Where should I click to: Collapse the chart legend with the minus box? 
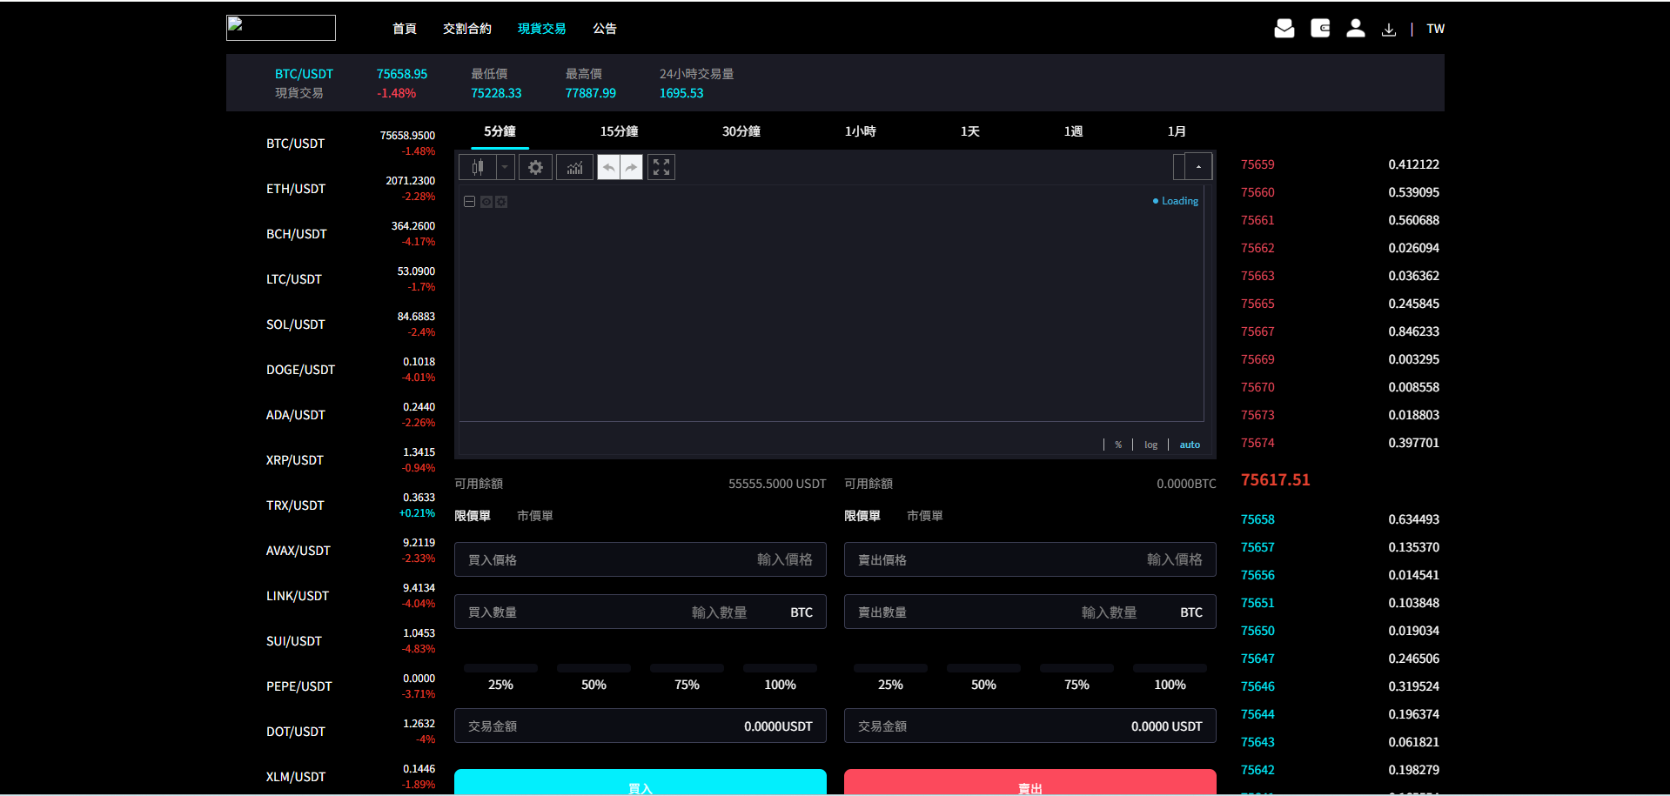point(469,202)
